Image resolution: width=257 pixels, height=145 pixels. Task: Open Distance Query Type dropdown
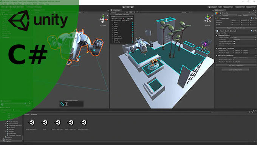click(245, 37)
